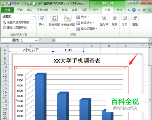Click the second blue chart bar
Viewport: 152px width, 120px height.
click(x=63, y=106)
